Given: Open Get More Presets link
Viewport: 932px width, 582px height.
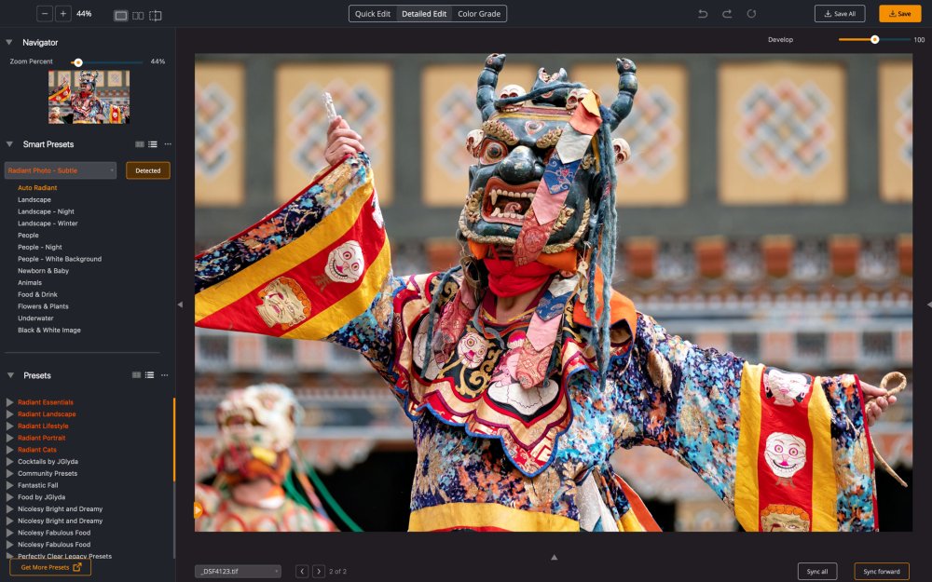Looking at the screenshot, I should coord(50,567).
